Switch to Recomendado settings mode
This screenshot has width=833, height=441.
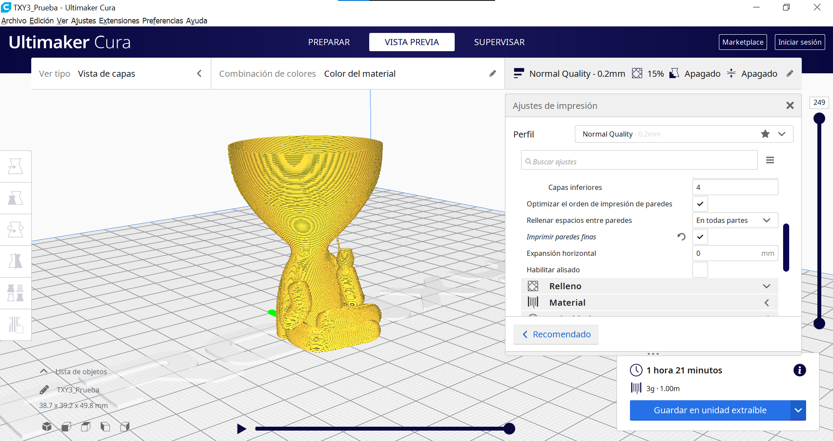556,334
